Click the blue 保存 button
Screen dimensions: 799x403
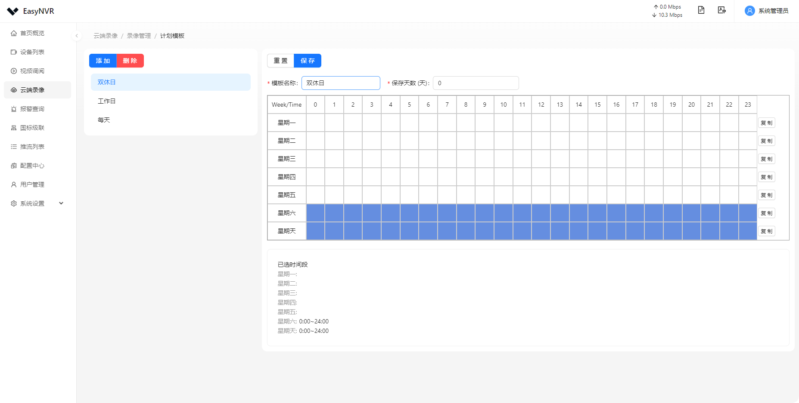click(308, 61)
